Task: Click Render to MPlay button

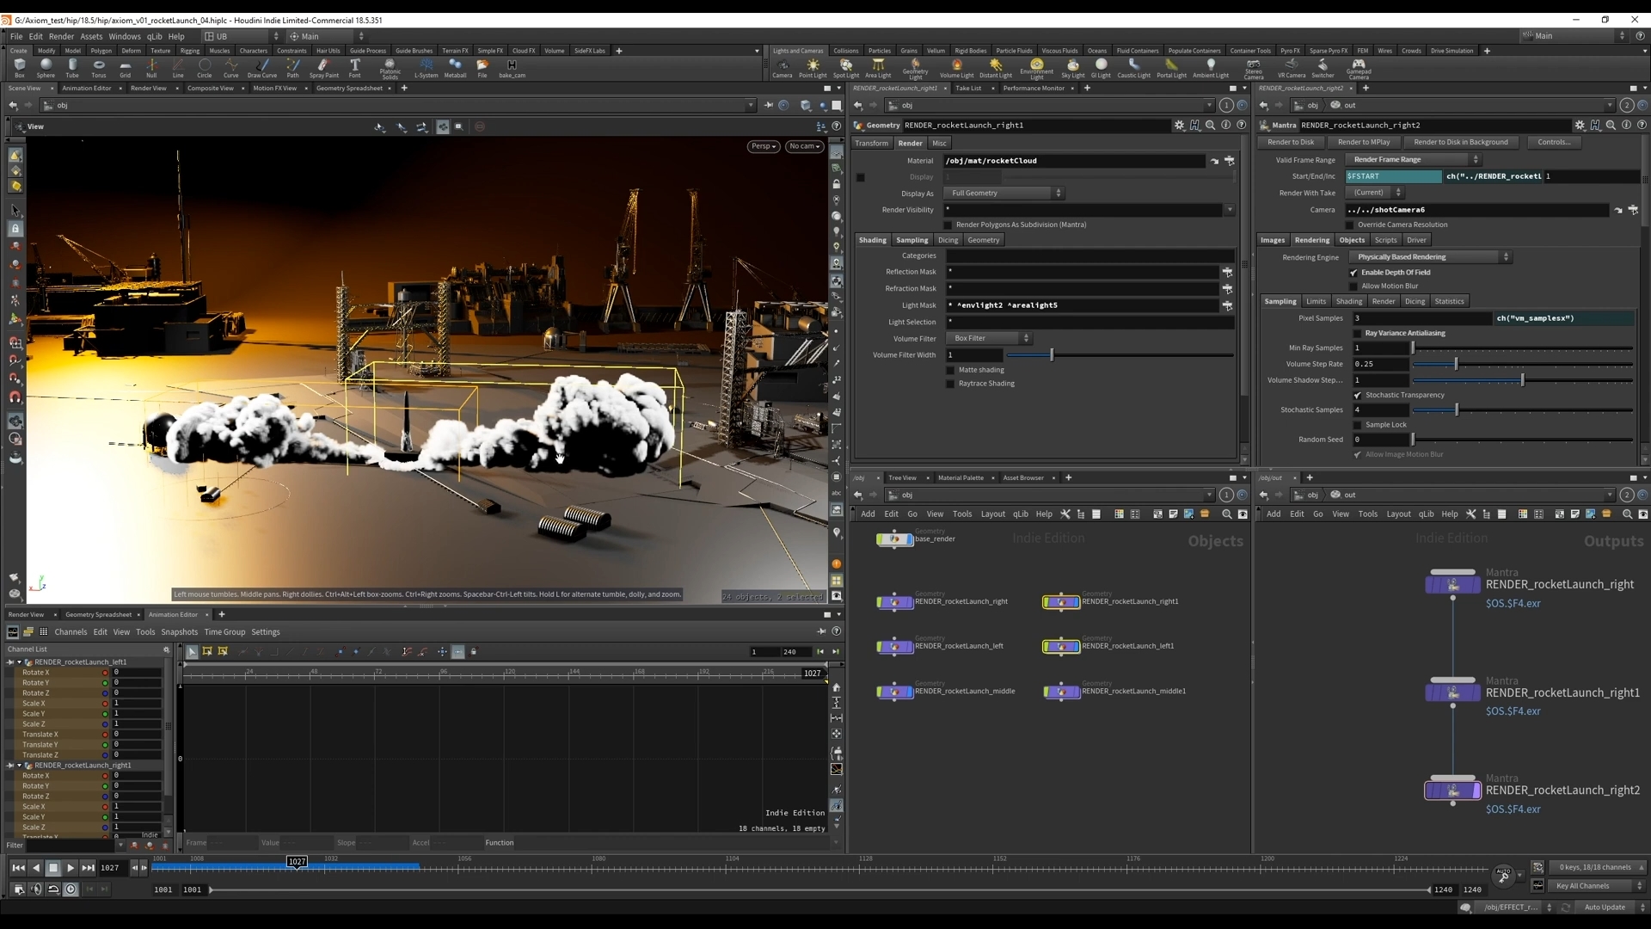Action: [x=1364, y=143]
